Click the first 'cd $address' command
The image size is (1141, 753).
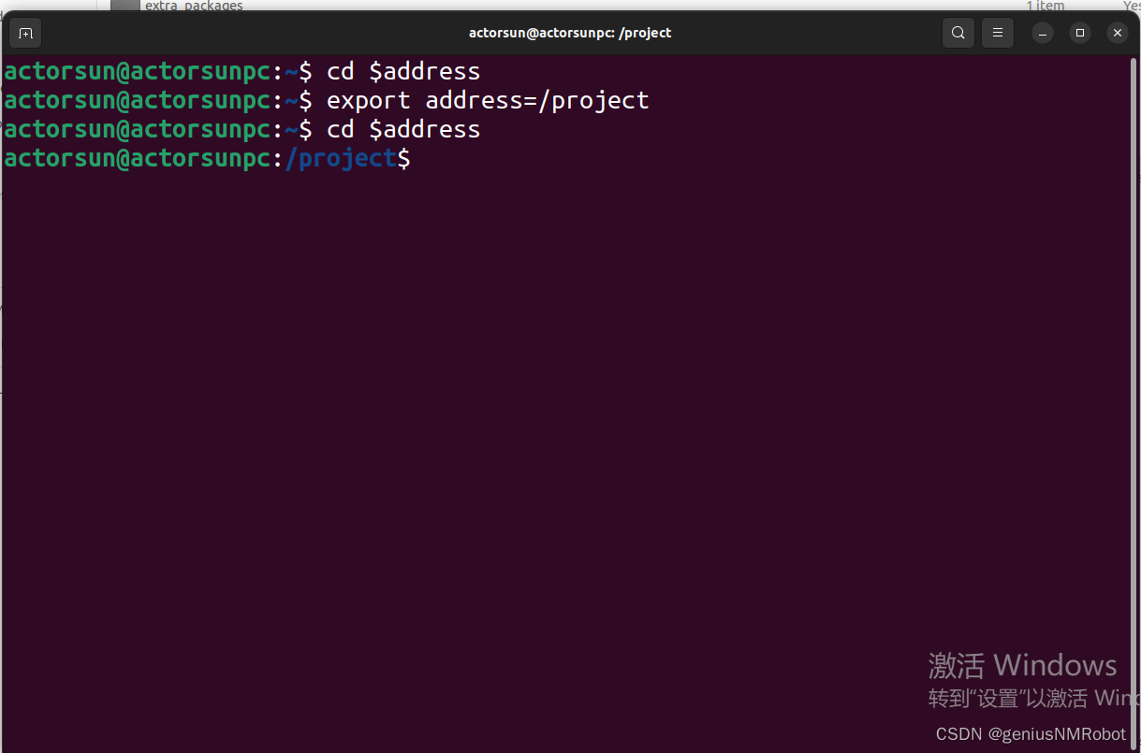pos(403,71)
